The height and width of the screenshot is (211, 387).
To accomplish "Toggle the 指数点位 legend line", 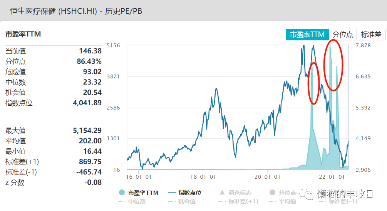I will pos(185,193).
